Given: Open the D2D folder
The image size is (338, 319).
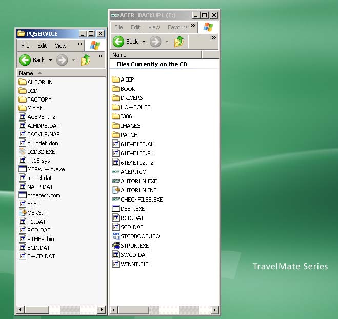Looking at the screenshot, I should tap(28, 91).
